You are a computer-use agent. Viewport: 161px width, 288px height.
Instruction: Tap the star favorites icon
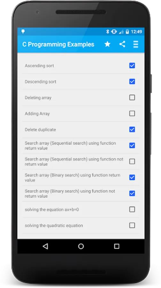point(107,44)
